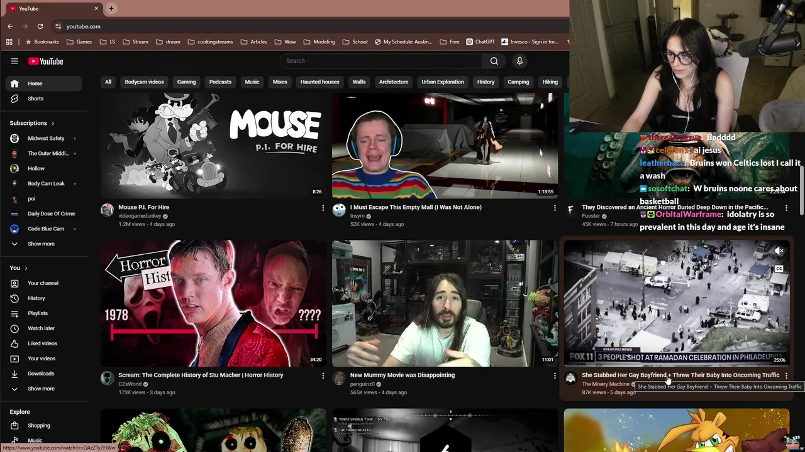Open the YouTube hamburger guide menu
Image resolution: width=805 pixels, height=452 pixels.
click(x=14, y=61)
